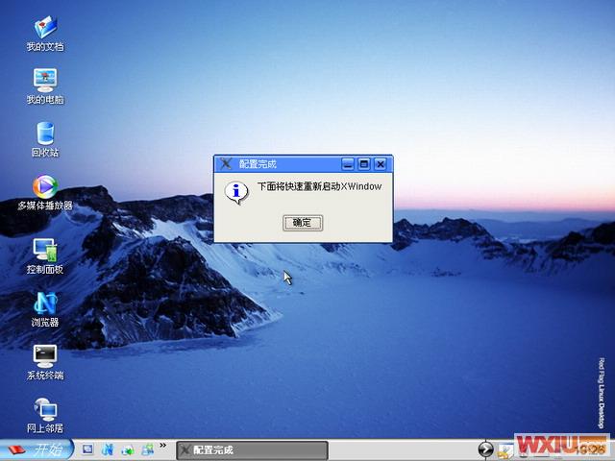Close the 配置完成 dialog window
This screenshot has width=615, height=461.
[x=380, y=164]
